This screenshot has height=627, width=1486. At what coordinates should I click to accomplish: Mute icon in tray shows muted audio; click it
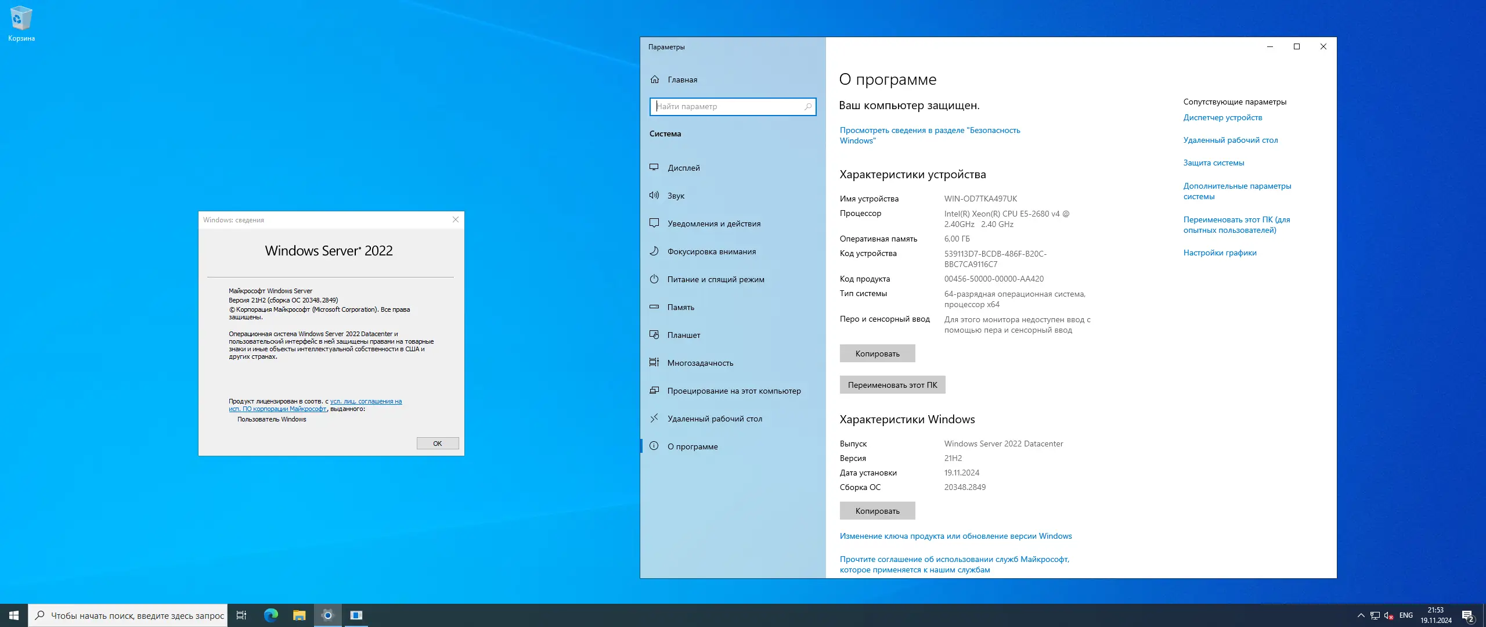(1388, 615)
